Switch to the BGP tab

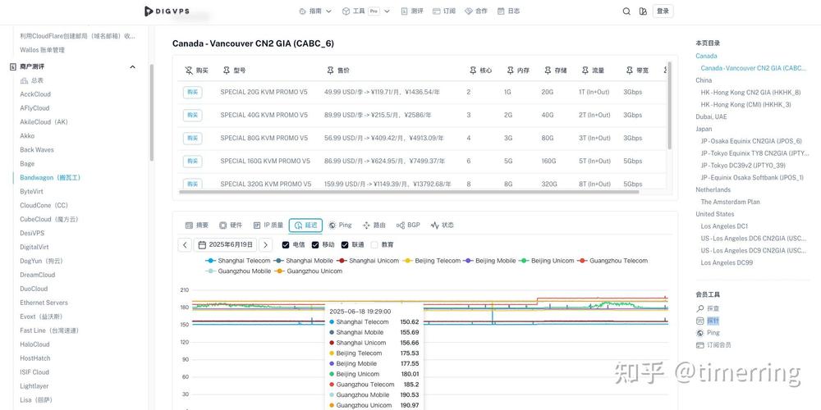click(408, 225)
